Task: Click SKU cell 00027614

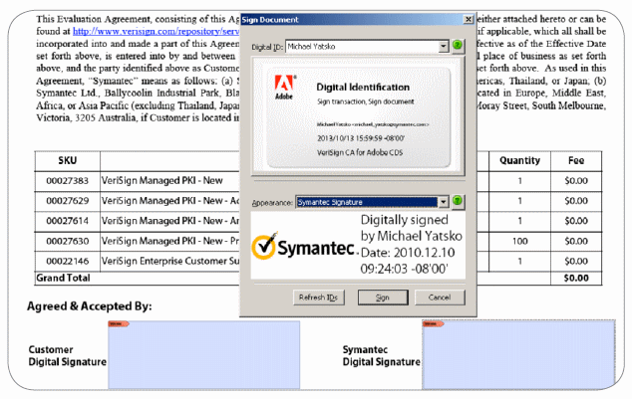Action: (68, 221)
